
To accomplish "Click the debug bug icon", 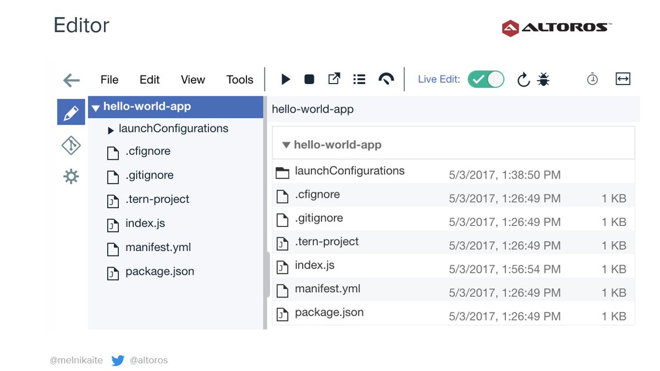I will (543, 79).
